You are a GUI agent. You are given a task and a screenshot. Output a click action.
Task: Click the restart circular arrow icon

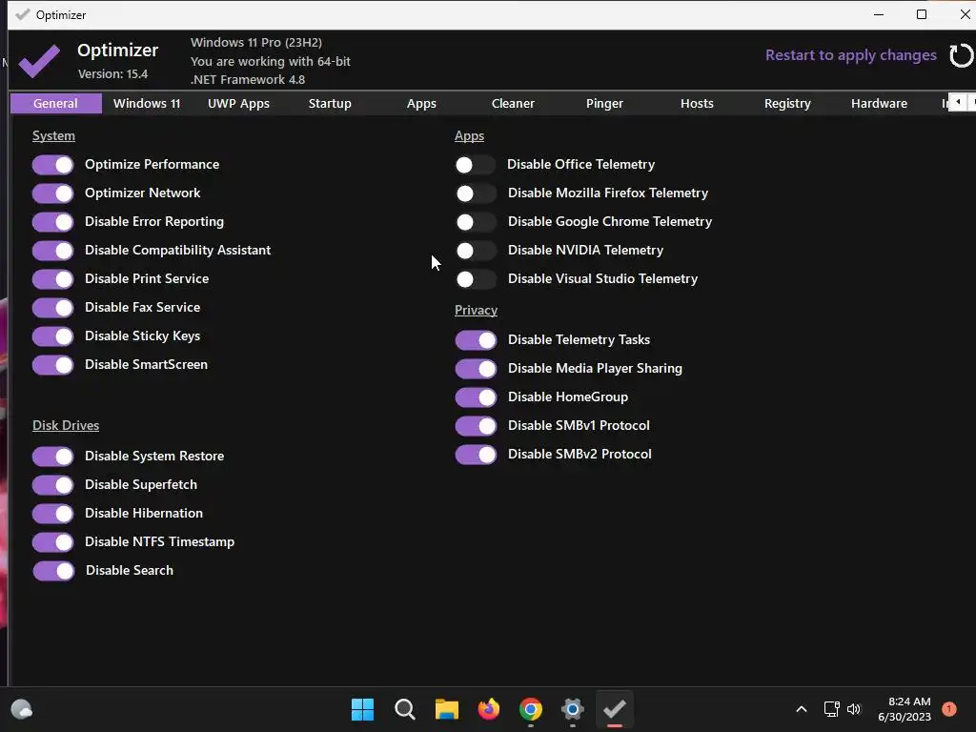[961, 55]
